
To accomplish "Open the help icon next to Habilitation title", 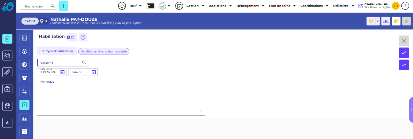I will pyautogui.click(x=83, y=37).
